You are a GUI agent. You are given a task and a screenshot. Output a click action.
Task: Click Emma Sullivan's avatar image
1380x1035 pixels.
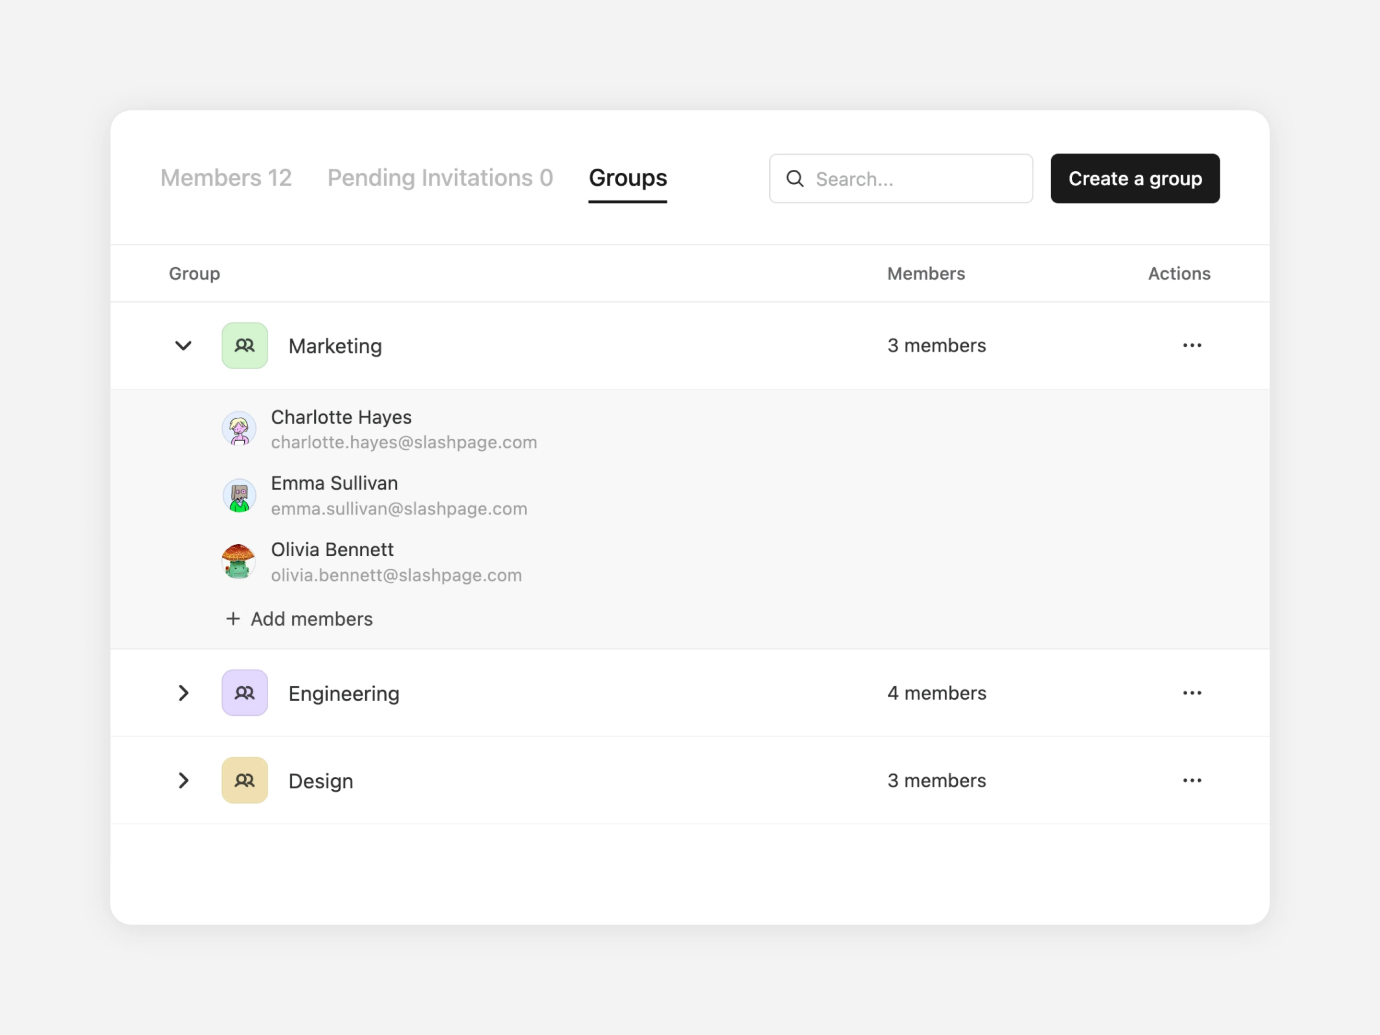click(239, 495)
